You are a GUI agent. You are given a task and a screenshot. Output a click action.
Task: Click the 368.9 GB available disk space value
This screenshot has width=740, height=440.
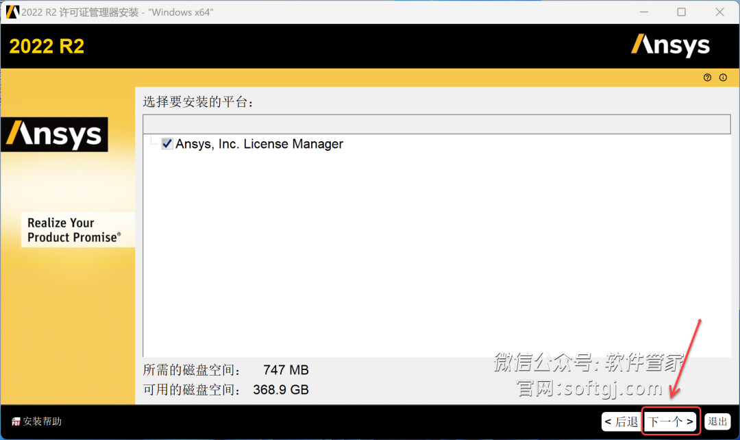[281, 389]
